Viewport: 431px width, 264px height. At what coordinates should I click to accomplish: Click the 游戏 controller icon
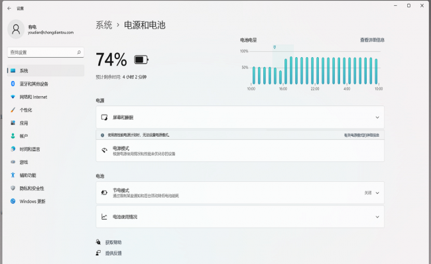point(13,162)
